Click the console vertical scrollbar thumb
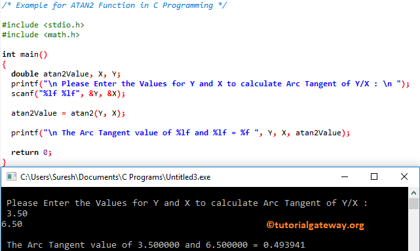420x251 pixels. coord(413,203)
